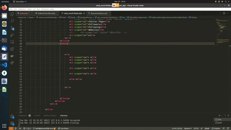The image size is (231, 130).
Task: Open the View menu
Action: (x=30, y=9)
